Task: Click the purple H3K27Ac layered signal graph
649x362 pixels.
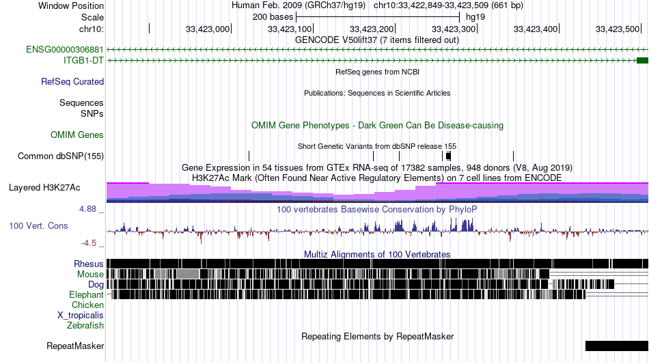Action: pyautogui.click(x=377, y=193)
